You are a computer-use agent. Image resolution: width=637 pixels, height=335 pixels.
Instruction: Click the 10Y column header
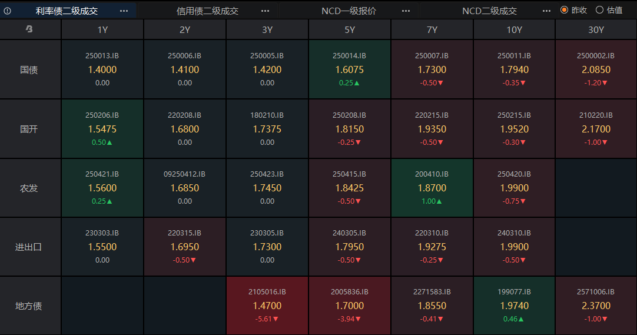(515, 29)
